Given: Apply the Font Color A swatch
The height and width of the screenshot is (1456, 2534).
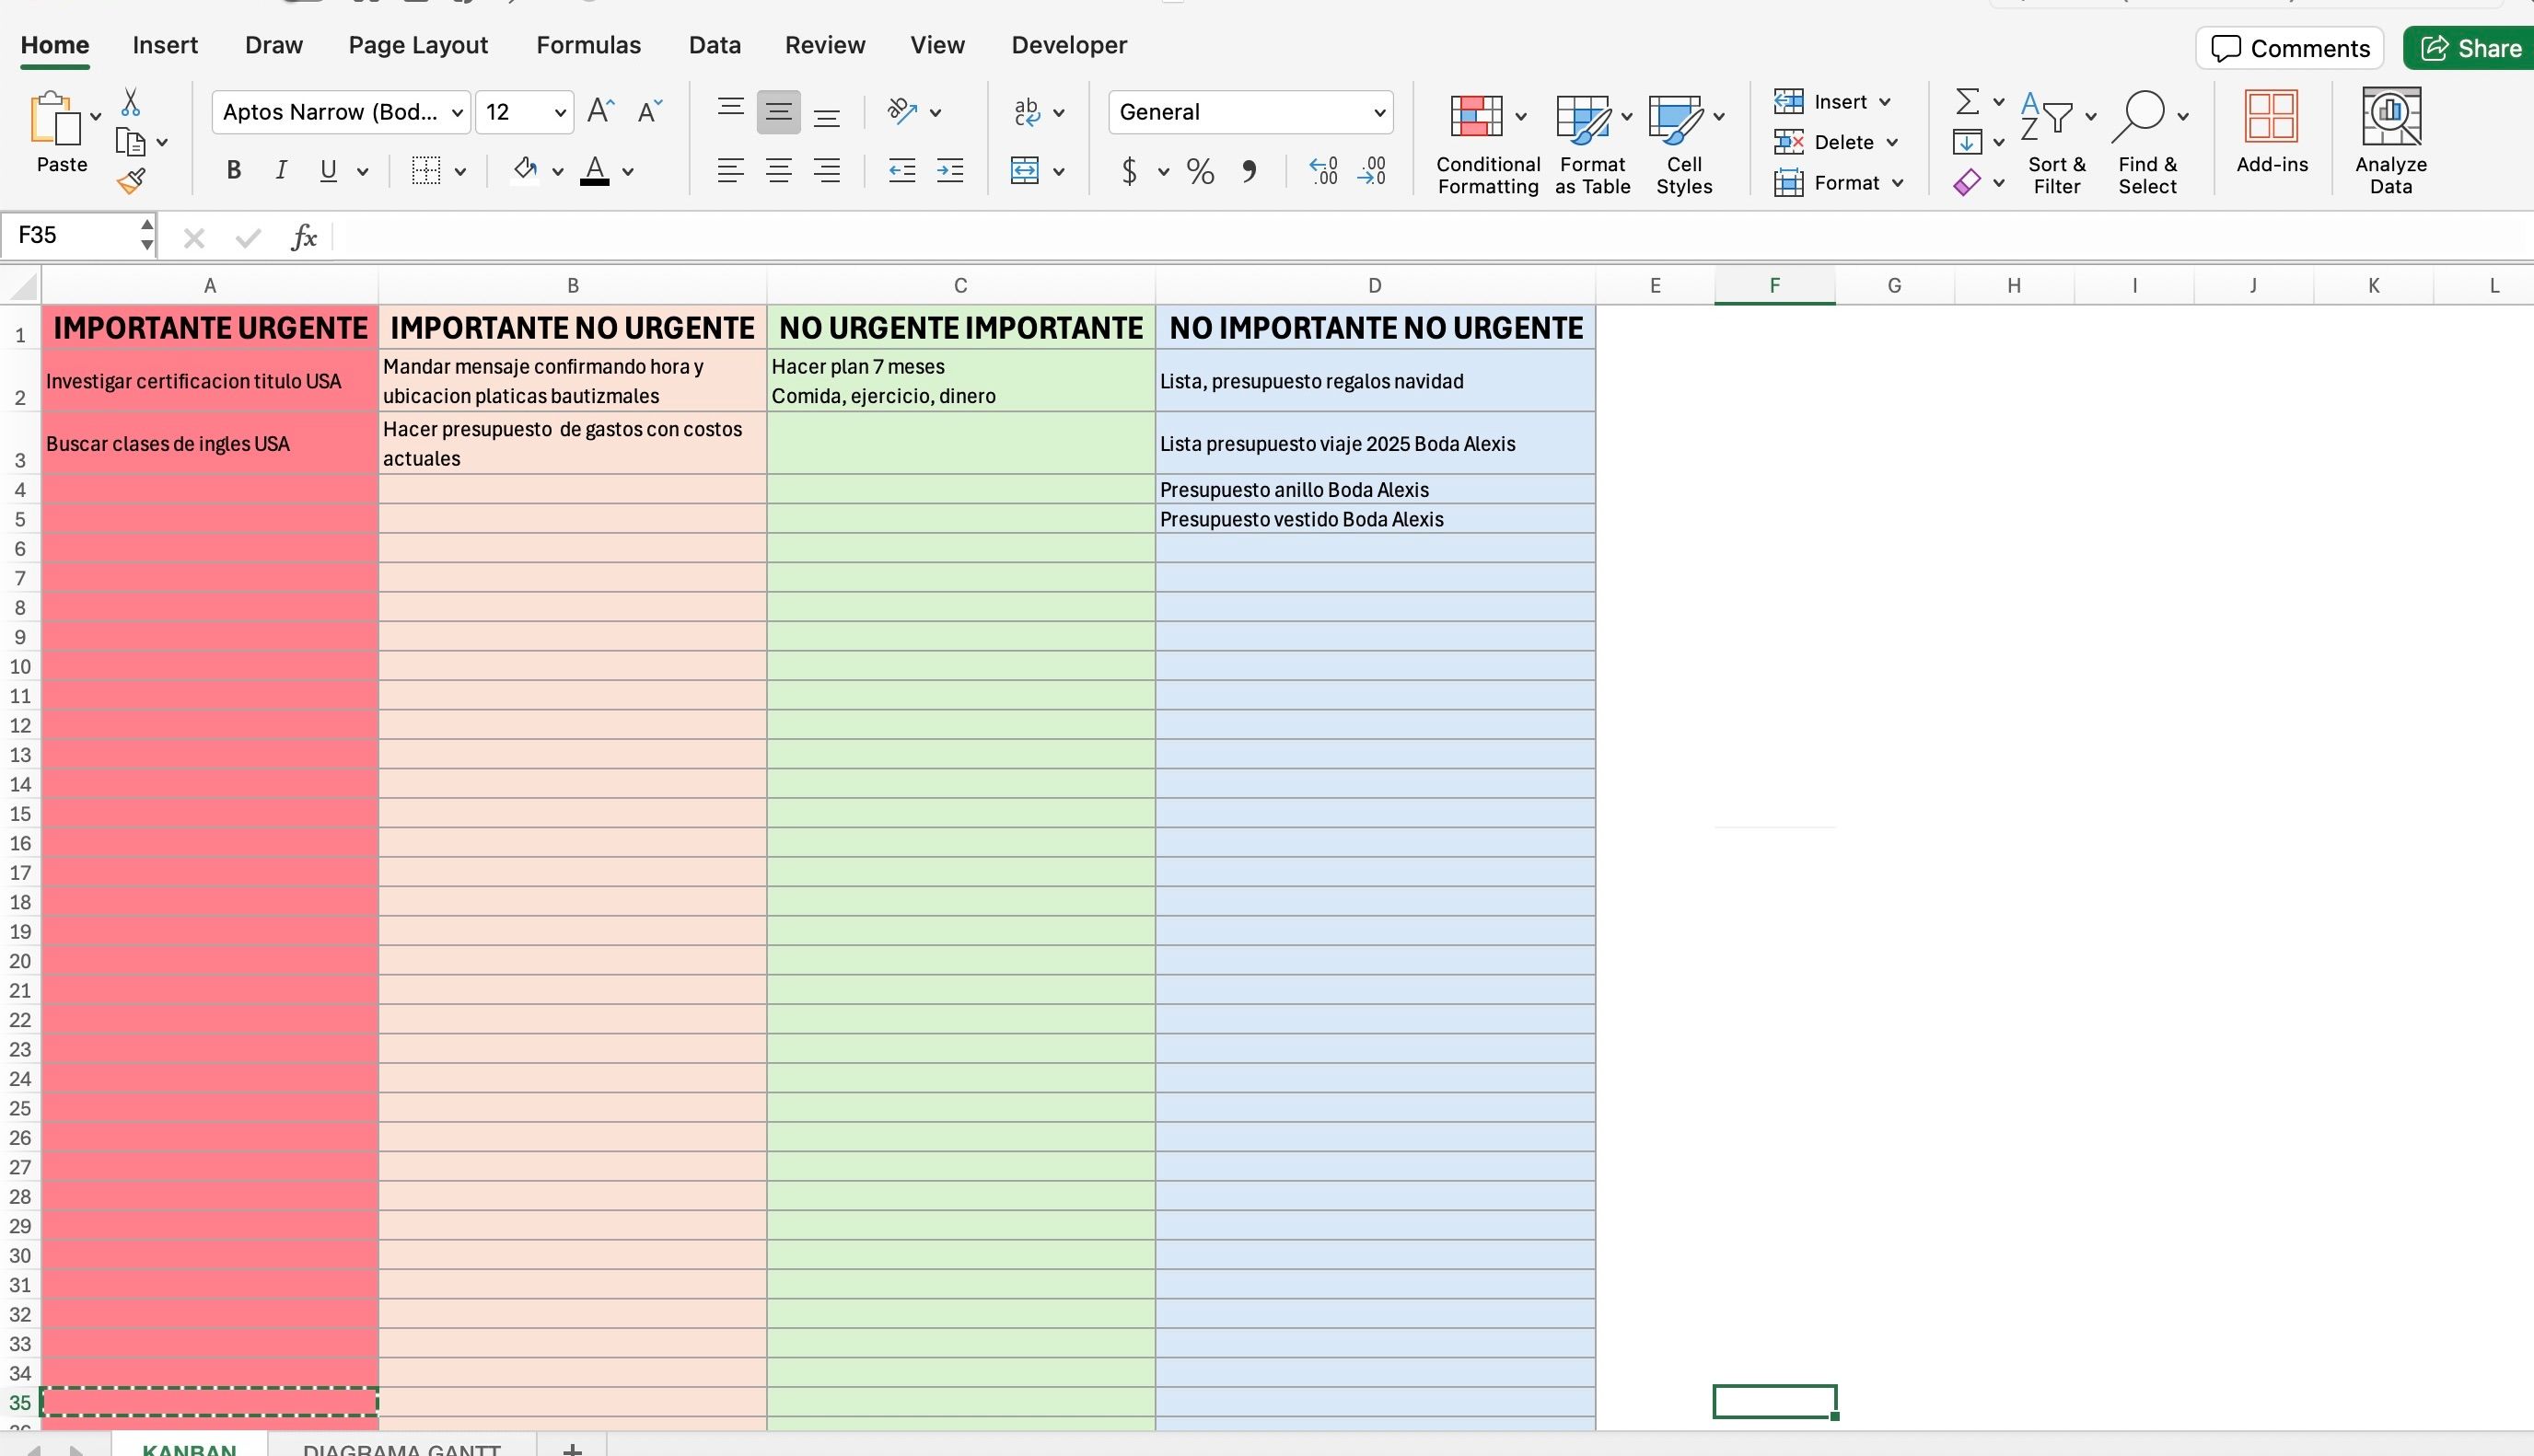Looking at the screenshot, I should point(595,171).
